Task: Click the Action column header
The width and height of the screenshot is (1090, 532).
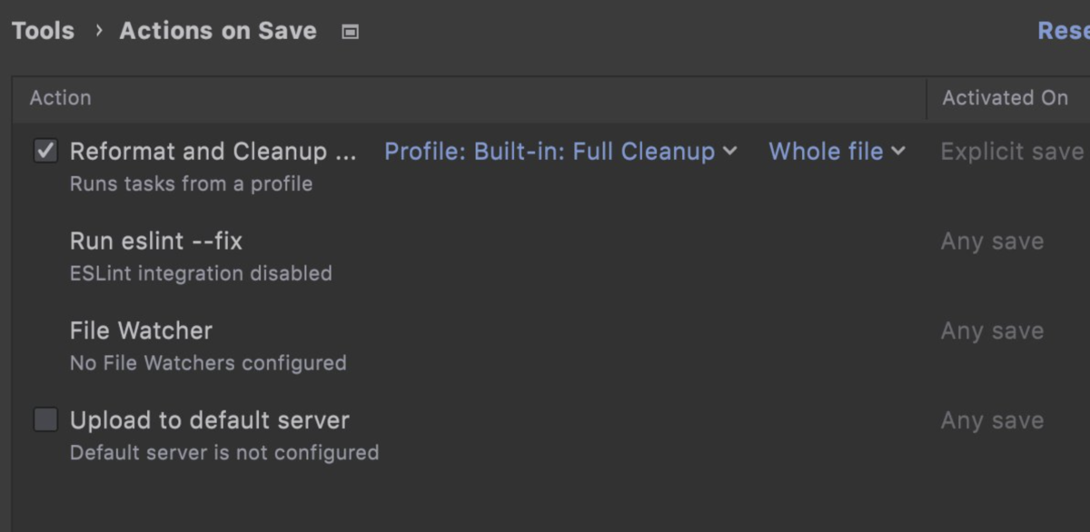Action: [60, 98]
